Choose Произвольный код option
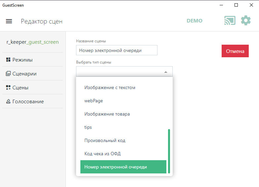This screenshot has height=187, width=259. [105, 141]
